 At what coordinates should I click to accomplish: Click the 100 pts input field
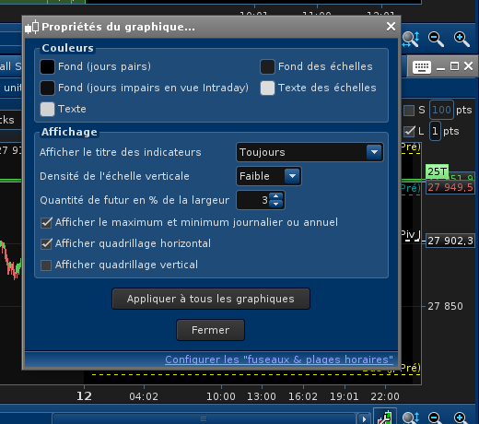441,110
